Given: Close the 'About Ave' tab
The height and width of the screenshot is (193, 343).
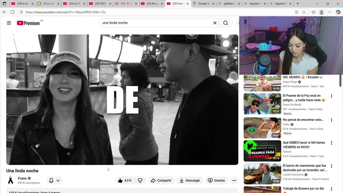Looking at the screenshot, I should coord(58,4).
